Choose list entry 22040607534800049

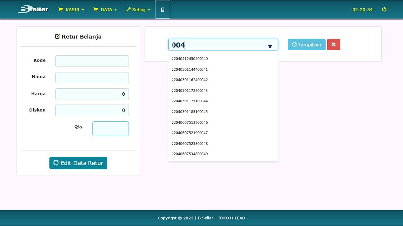point(190,154)
